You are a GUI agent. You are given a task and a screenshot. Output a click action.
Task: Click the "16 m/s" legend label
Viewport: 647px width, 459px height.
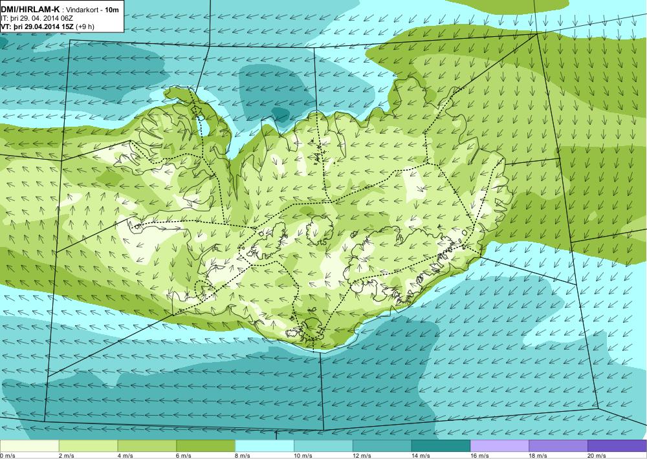(x=479, y=456)
